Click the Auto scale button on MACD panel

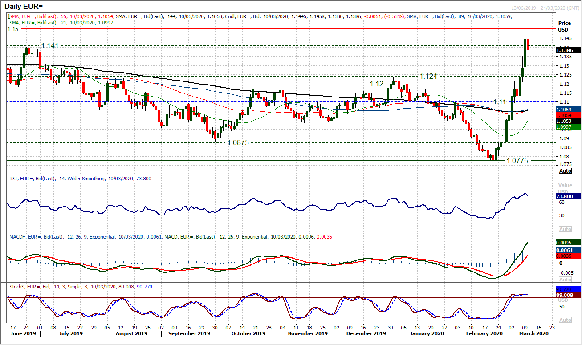(x=565, y=280)
